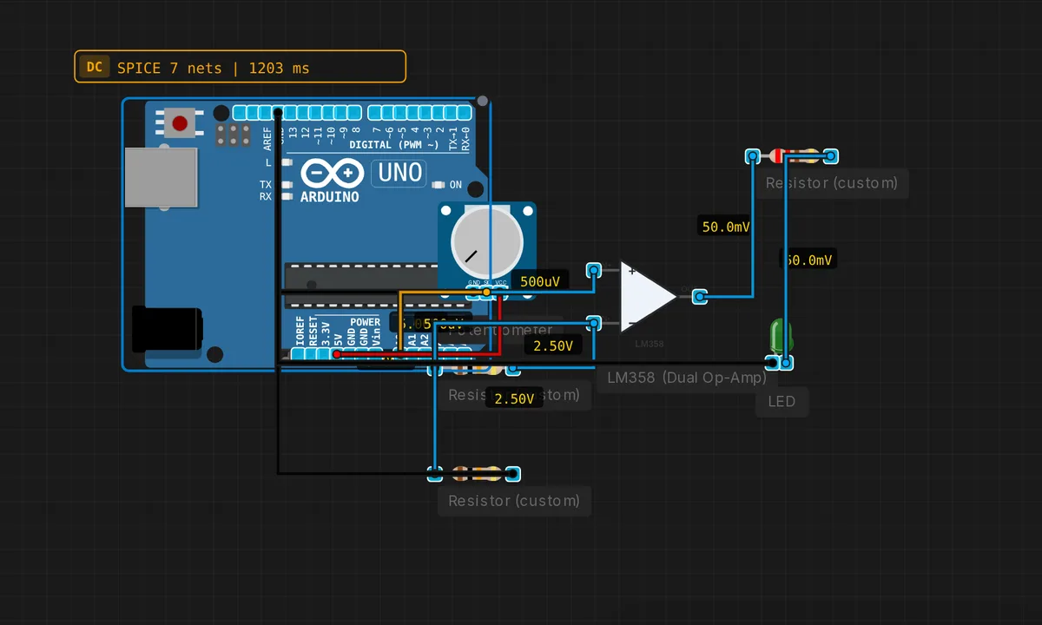
Task: Click the LED cathode pin with black wire
Action: pos(772,363)
